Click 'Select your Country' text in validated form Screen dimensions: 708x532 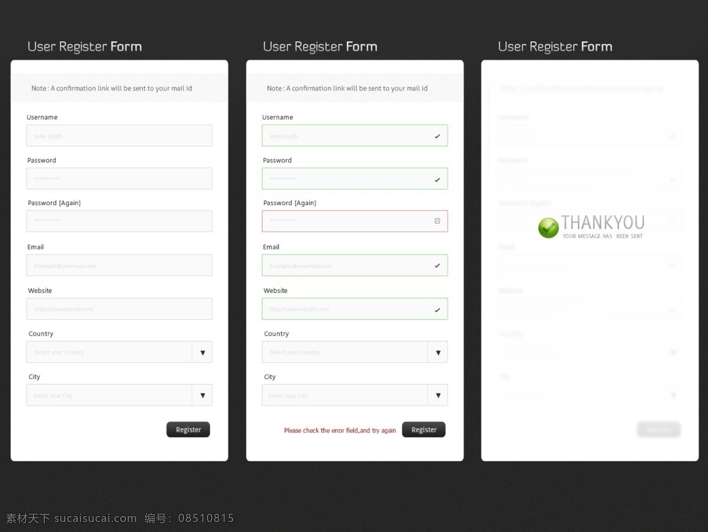click(294, 353)
